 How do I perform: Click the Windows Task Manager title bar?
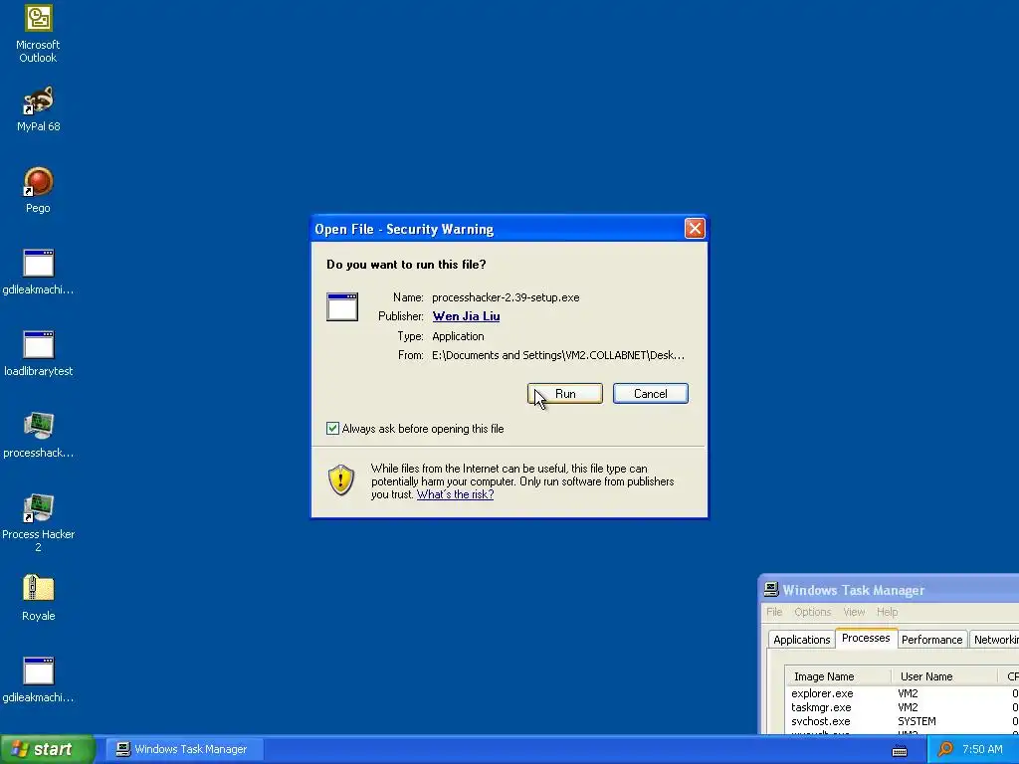889,590
